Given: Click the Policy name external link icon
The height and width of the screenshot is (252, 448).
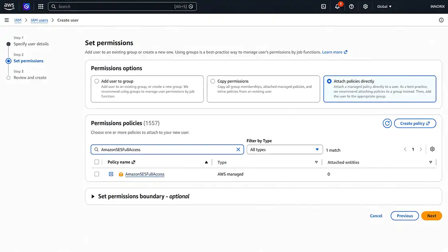Looking at the screenshot, I should point(134,162).
